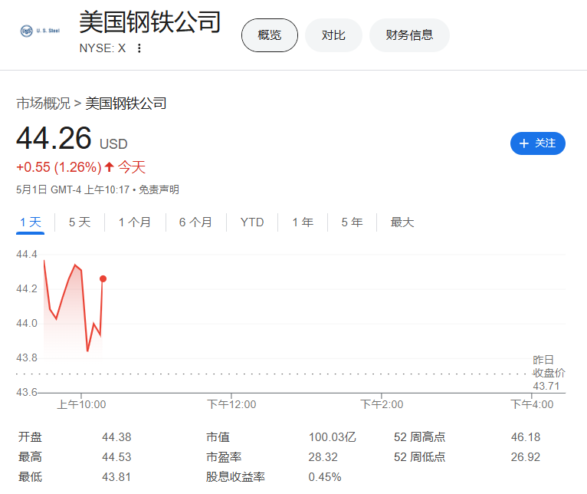Click the 52 周高点 value 46.18
587x494 pixels.
tap(526, 437)
